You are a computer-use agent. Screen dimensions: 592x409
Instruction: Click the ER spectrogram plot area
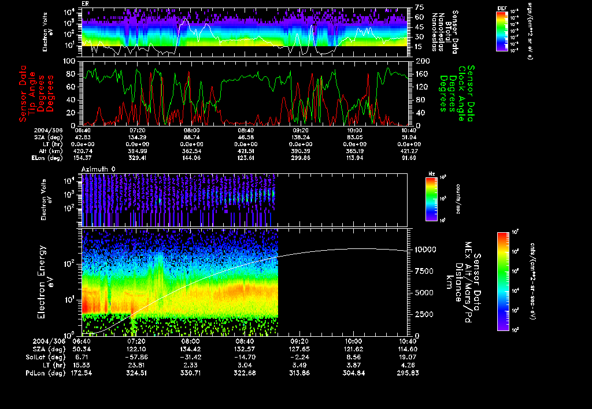pyautogui.click(x=245, y=32)
